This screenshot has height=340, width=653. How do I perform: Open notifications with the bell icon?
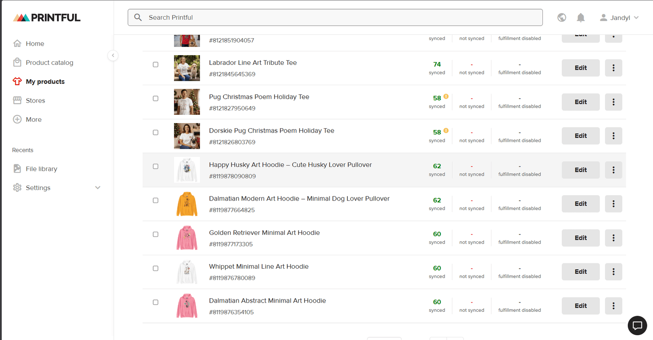tap(581, 17)
